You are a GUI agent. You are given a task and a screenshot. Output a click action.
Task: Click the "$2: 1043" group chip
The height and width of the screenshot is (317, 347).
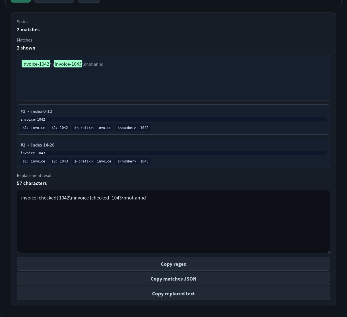click(60, 161)
